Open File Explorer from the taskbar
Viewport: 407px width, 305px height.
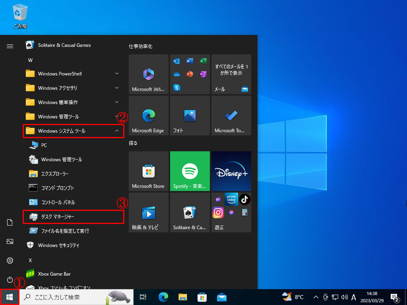pyautogui.click(x=183, y=297)
